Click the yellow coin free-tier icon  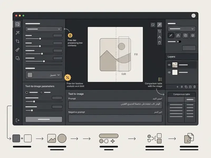click(x=70, y=36)
